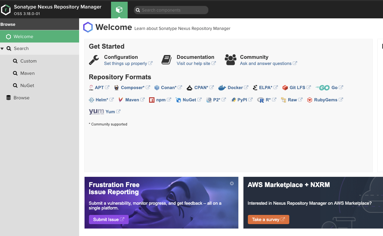Click the Git LFS red box icon

point(285,87)
